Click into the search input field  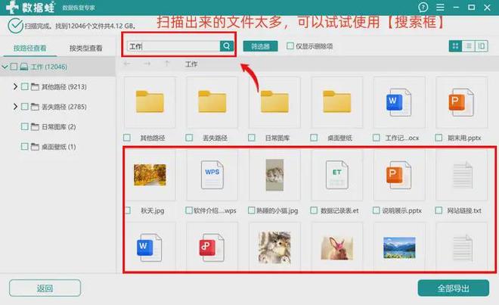[x=173, y=46]
